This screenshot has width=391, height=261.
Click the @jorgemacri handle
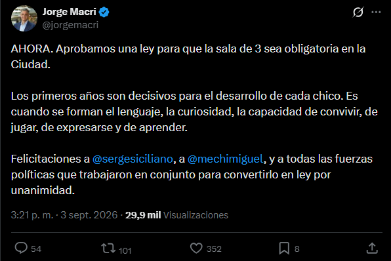click(x=70, y=25)
